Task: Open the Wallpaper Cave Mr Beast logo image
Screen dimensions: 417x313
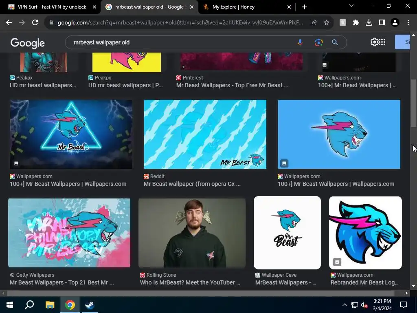Action: 287,233
